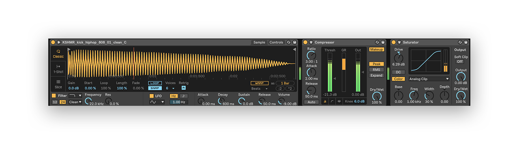
Task: Toggle the LFO on/off switch
Action: point(152,96)
